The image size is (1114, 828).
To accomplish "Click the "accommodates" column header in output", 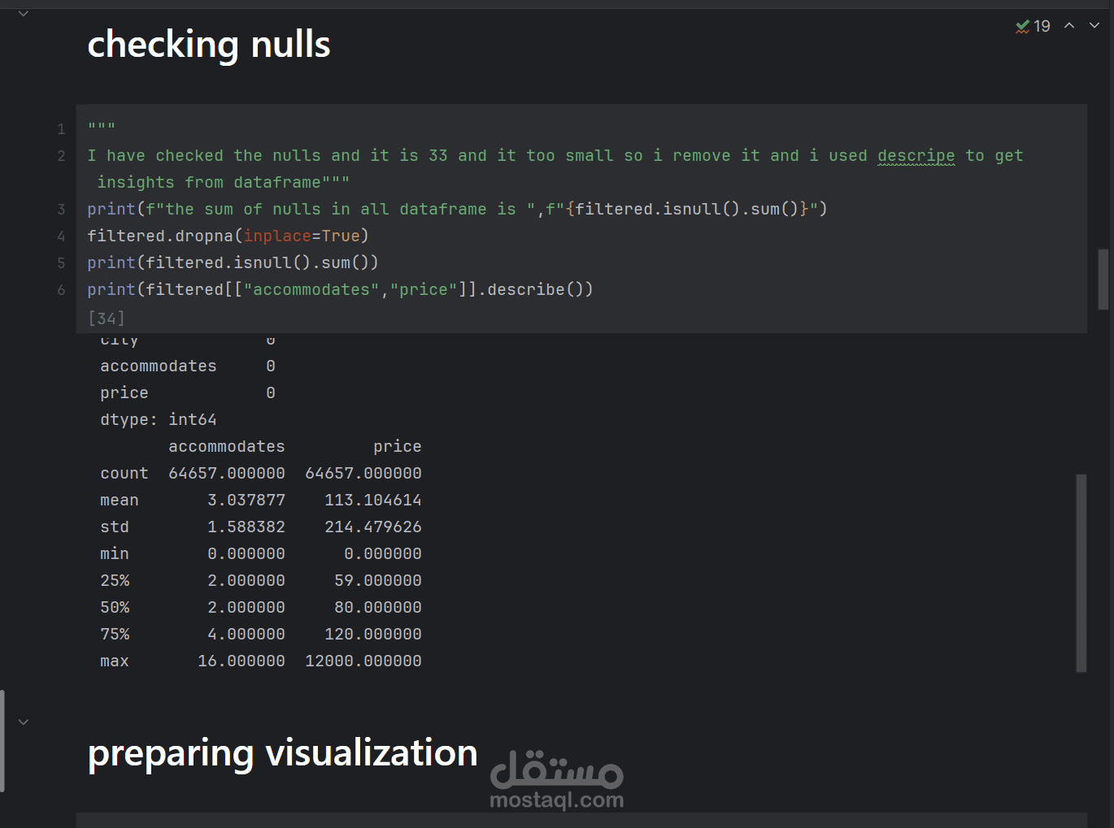I will [226, 447].
